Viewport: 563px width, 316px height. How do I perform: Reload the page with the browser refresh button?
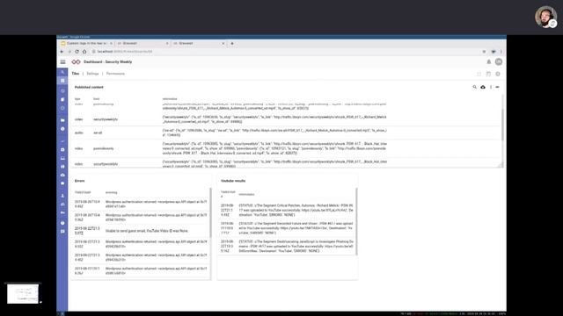pyautogui.click(x=77, y=52)
